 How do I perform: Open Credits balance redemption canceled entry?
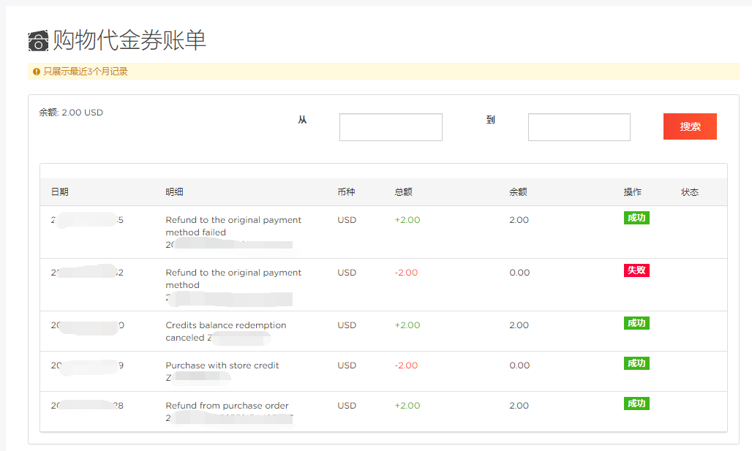click(x=225, y=325)
